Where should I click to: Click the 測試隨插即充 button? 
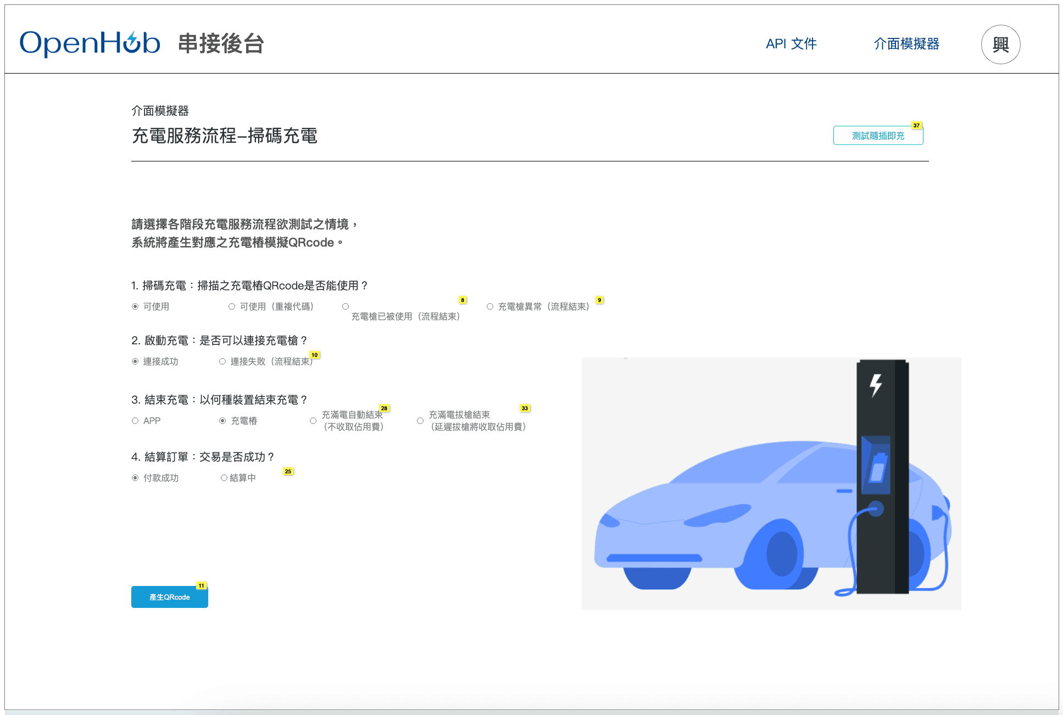(877, 136)
